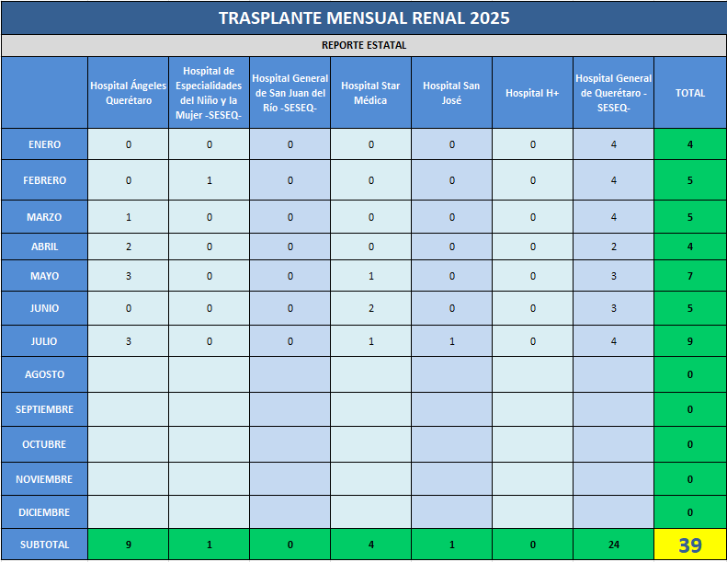Click the 'Hospital Ángeles Querétaro' column header
The width and height of the screenshot is (727, 562).
[128, 93]
